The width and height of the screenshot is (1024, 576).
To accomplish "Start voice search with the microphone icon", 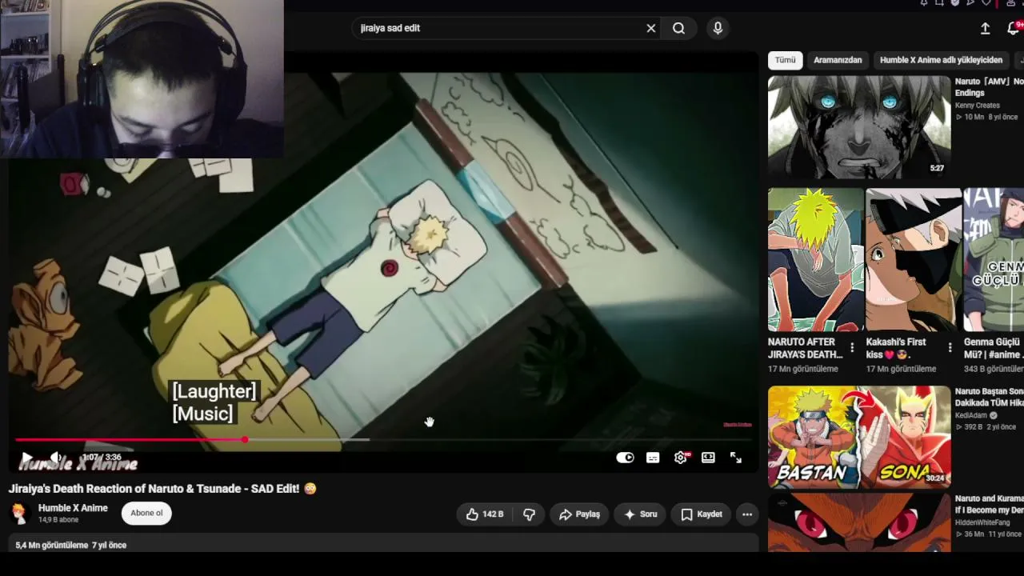I will pyautogui.click(x=718, y=28).
